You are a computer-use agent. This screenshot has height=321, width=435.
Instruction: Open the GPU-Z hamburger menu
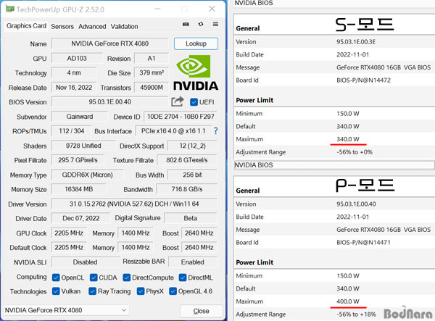pos(215,24)
